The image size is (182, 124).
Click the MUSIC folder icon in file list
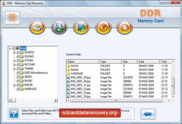(69, 66)
